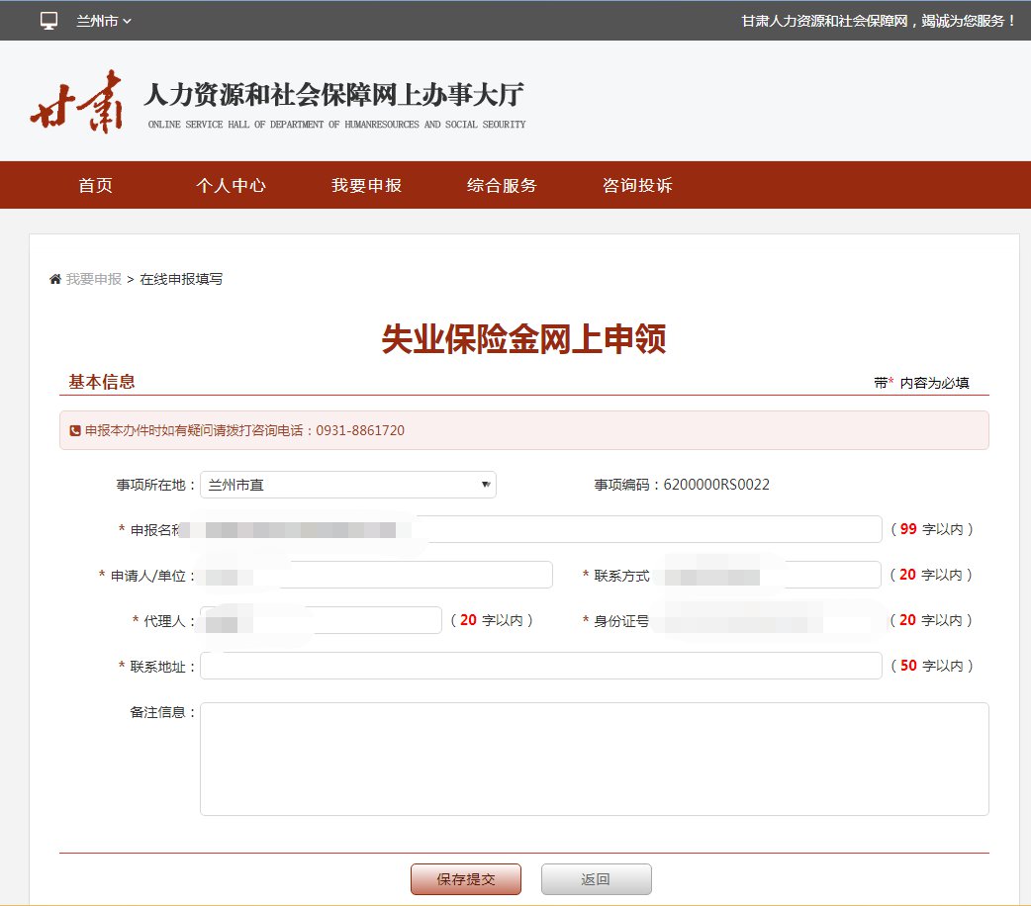
Task: Click the Gansu calligraphy logo
Action: click(x=76, y=102)
